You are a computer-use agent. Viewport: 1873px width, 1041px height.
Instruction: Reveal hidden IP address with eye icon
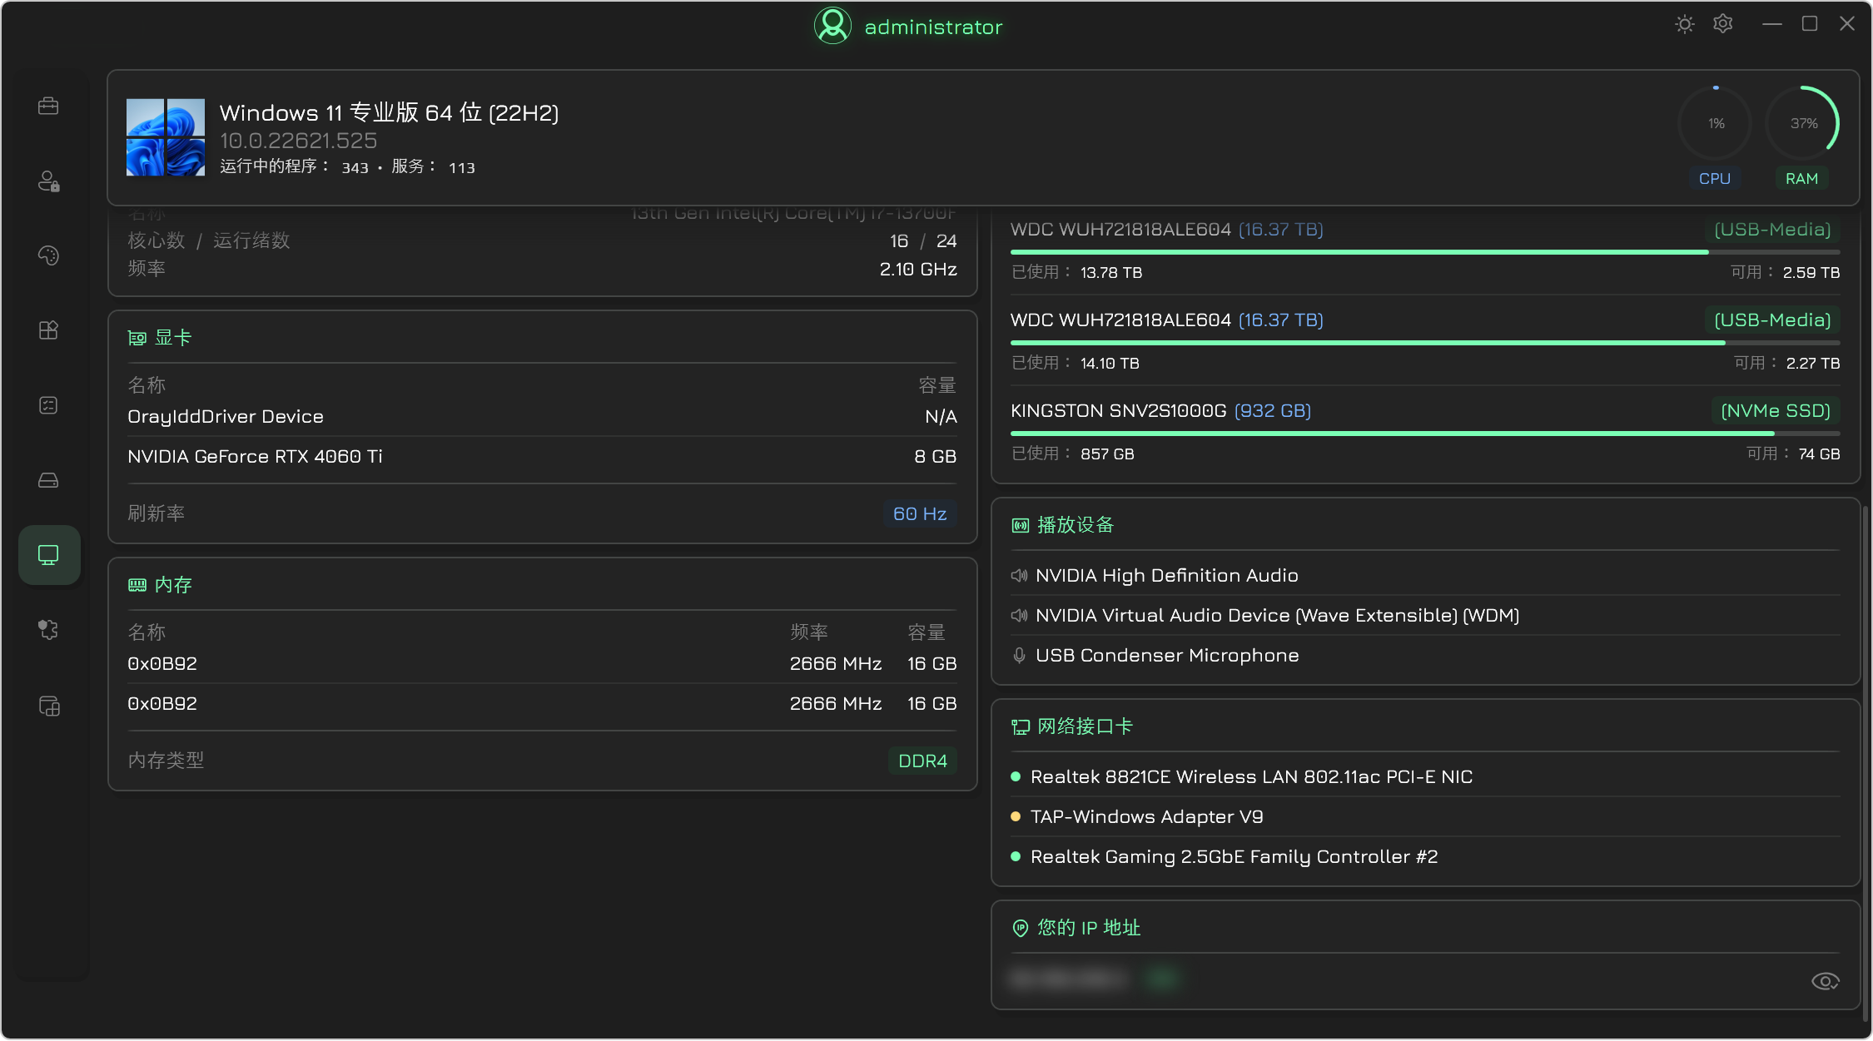(x=1825, y=981)
